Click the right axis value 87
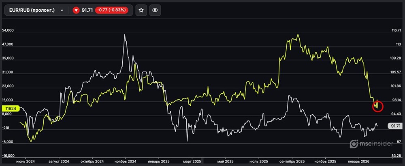This screenshot has width=405, height=166. click(x=399, y=142)
